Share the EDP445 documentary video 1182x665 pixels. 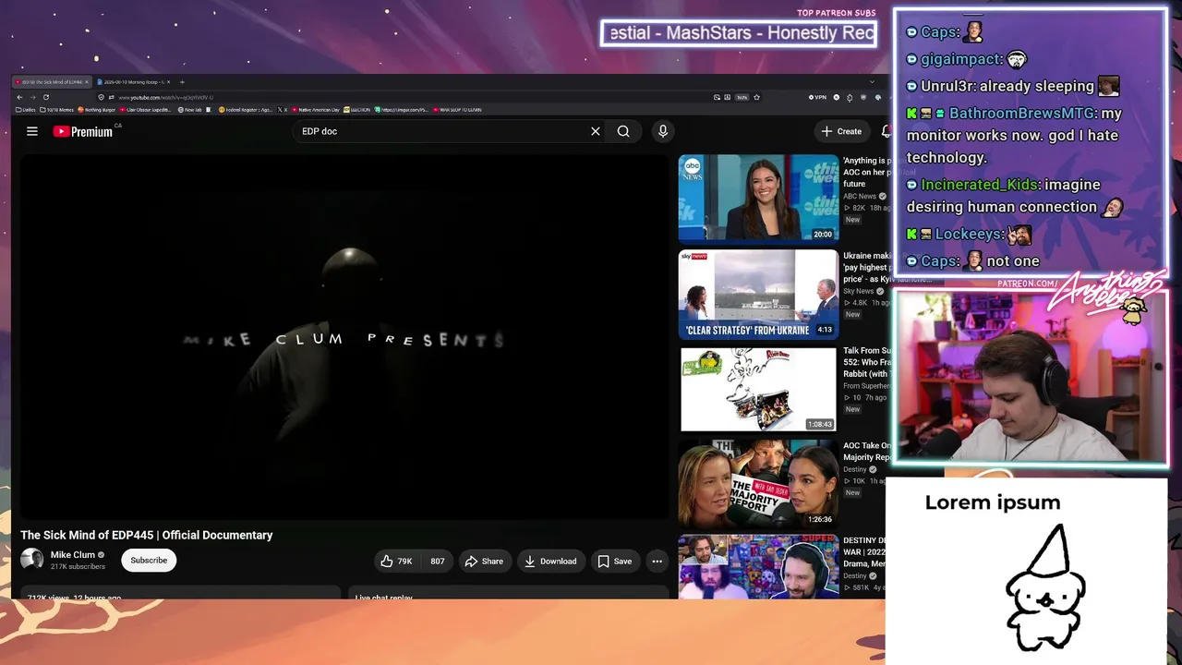point(484,561)
